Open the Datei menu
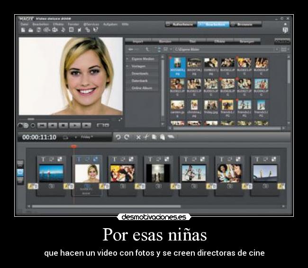This screenshot has height=268, width=308. pyautogui.click(x=25, y=24)
